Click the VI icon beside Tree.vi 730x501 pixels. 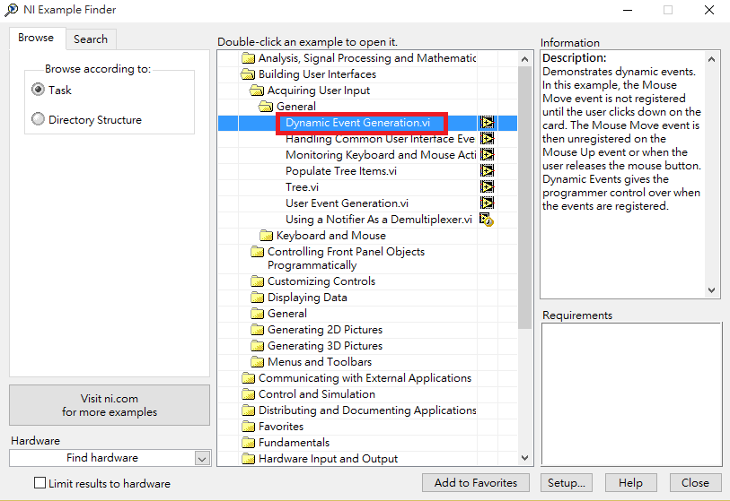click(487, 186)
